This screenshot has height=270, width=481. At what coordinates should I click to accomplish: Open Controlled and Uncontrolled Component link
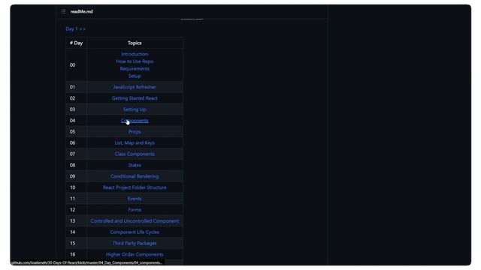click(x=135, y=221)
